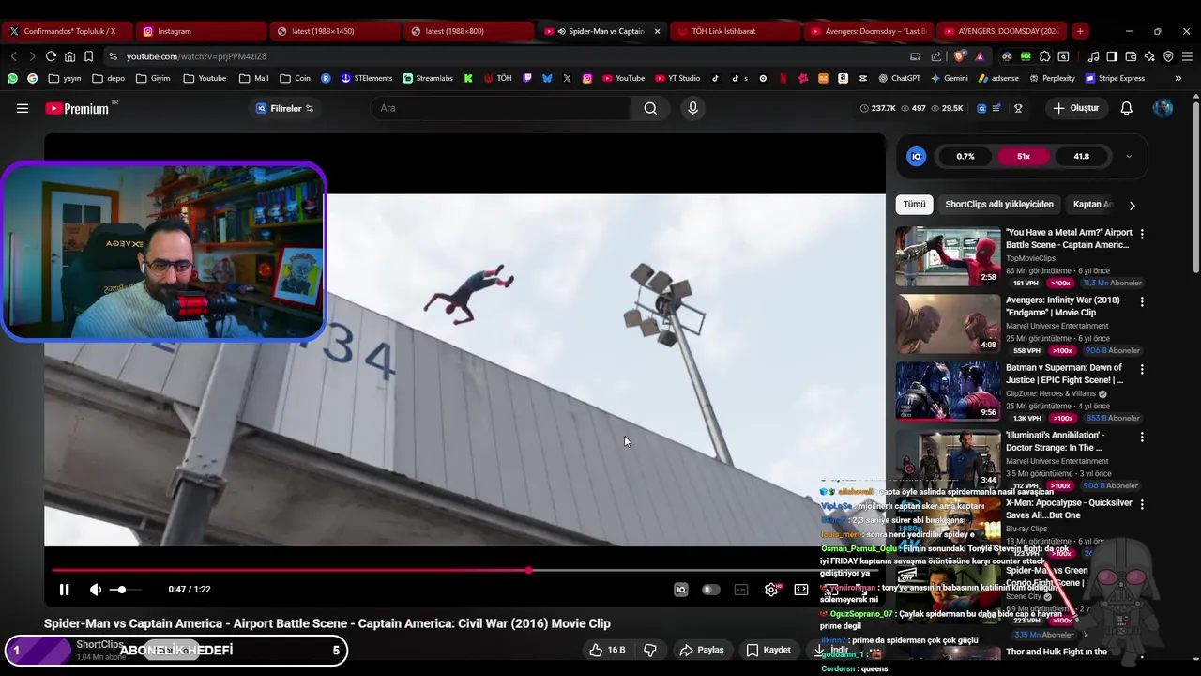The width and height of the screenshot is (1201, 676).
Task: Open a new browser tab
Action: pos(1080,31)
